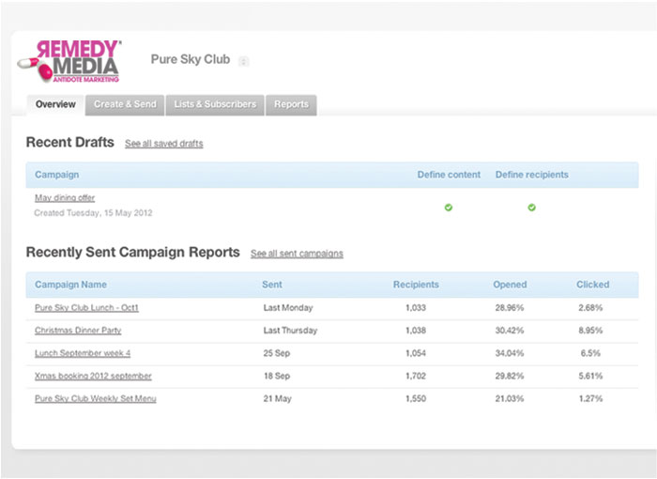Viewport: 657px width, 479px height.
Task: Click the Remedy Media logo
Action: (x=69, y=61)
